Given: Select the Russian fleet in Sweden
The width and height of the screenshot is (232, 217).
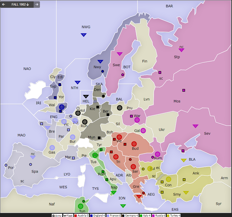Looking at the screenshot, I should click(120, 54).
